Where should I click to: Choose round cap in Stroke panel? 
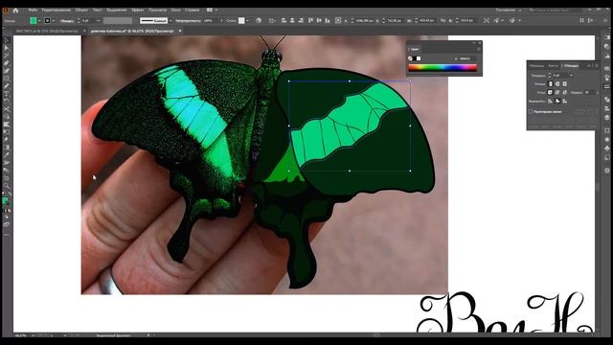557,83
